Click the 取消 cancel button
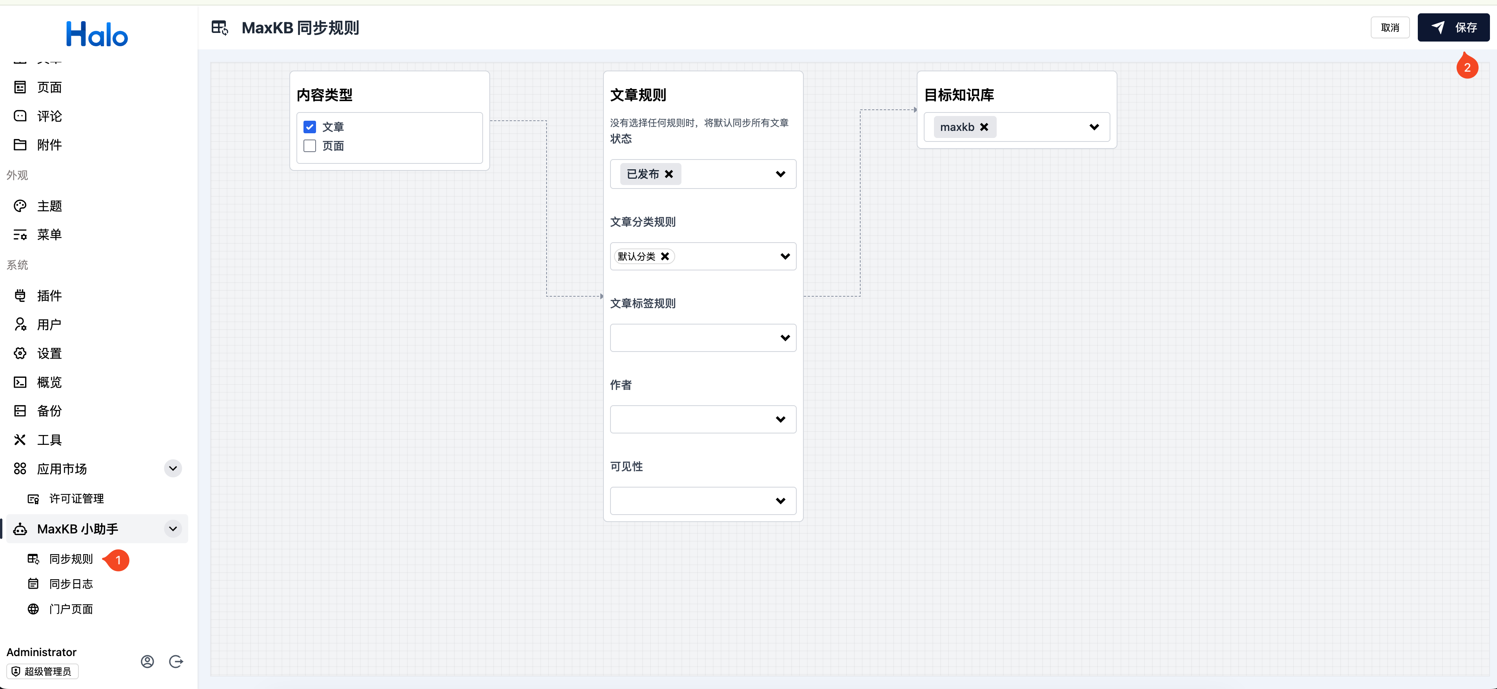This screenshot has height=689, width=1497. click(1390, 28)
